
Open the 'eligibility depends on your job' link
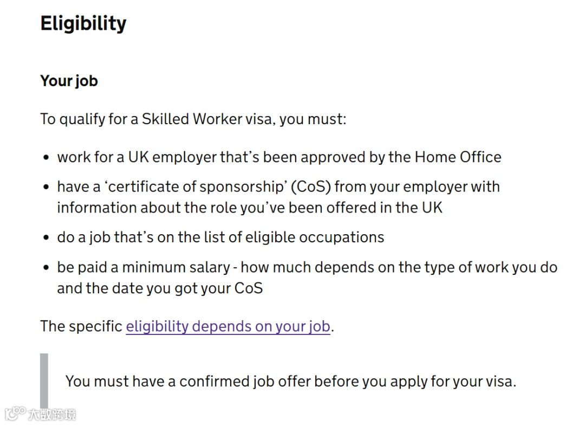[x=227, y=326]
